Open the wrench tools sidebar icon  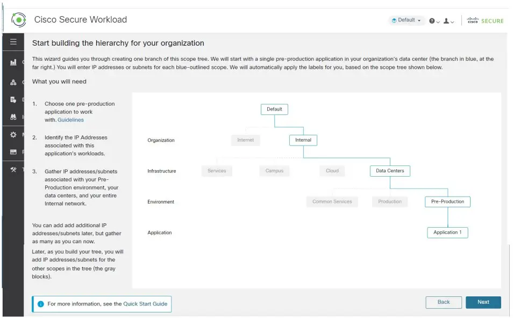(13, 170)
